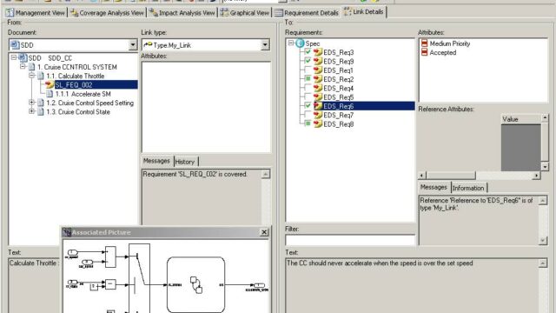Click the 'SL_REQ_002 is covered' message
This screenshot has height=313, width=556.
click(195, 174)
